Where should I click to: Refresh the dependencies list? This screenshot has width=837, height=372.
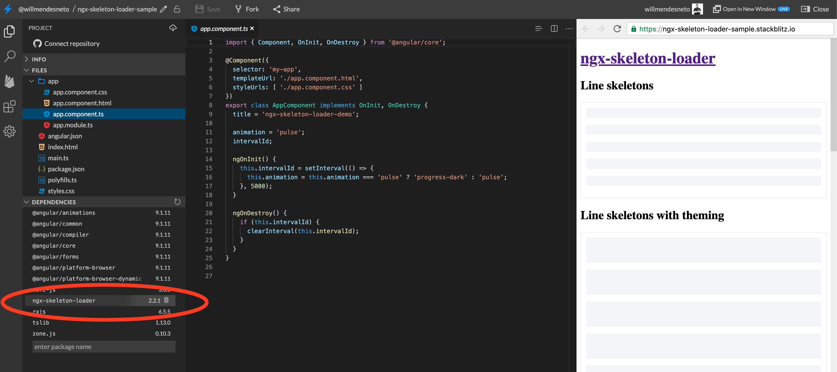[177, 201]
